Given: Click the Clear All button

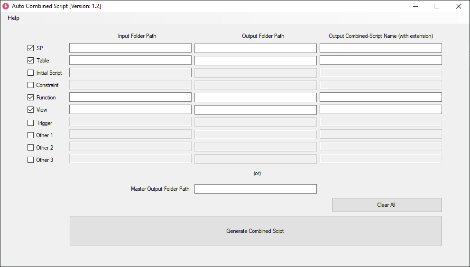Looking at the screenshot, I should (387, 205).
